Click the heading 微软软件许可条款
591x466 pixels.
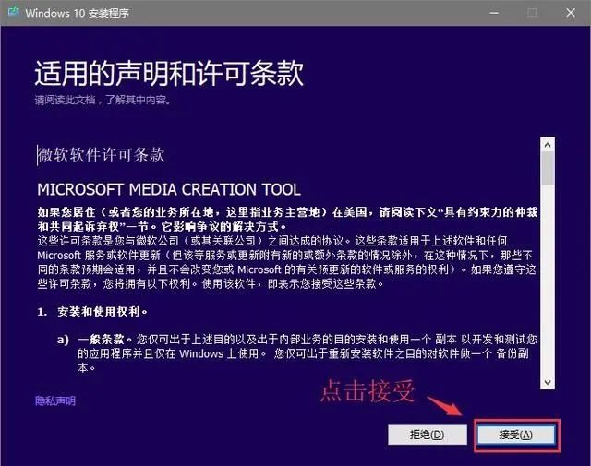[x=101, y=155]
